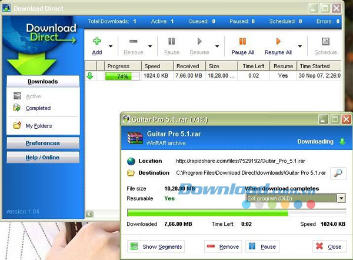Viewport: 353px width, 260px height.
Task: Open the Help / Online button
Action: tap(43, 157)
